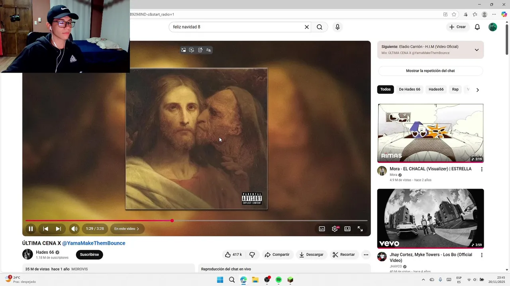Viewport: 510px width, 286px height.
Task: Like the video with 417 k likes
Action: click(233, 255)
